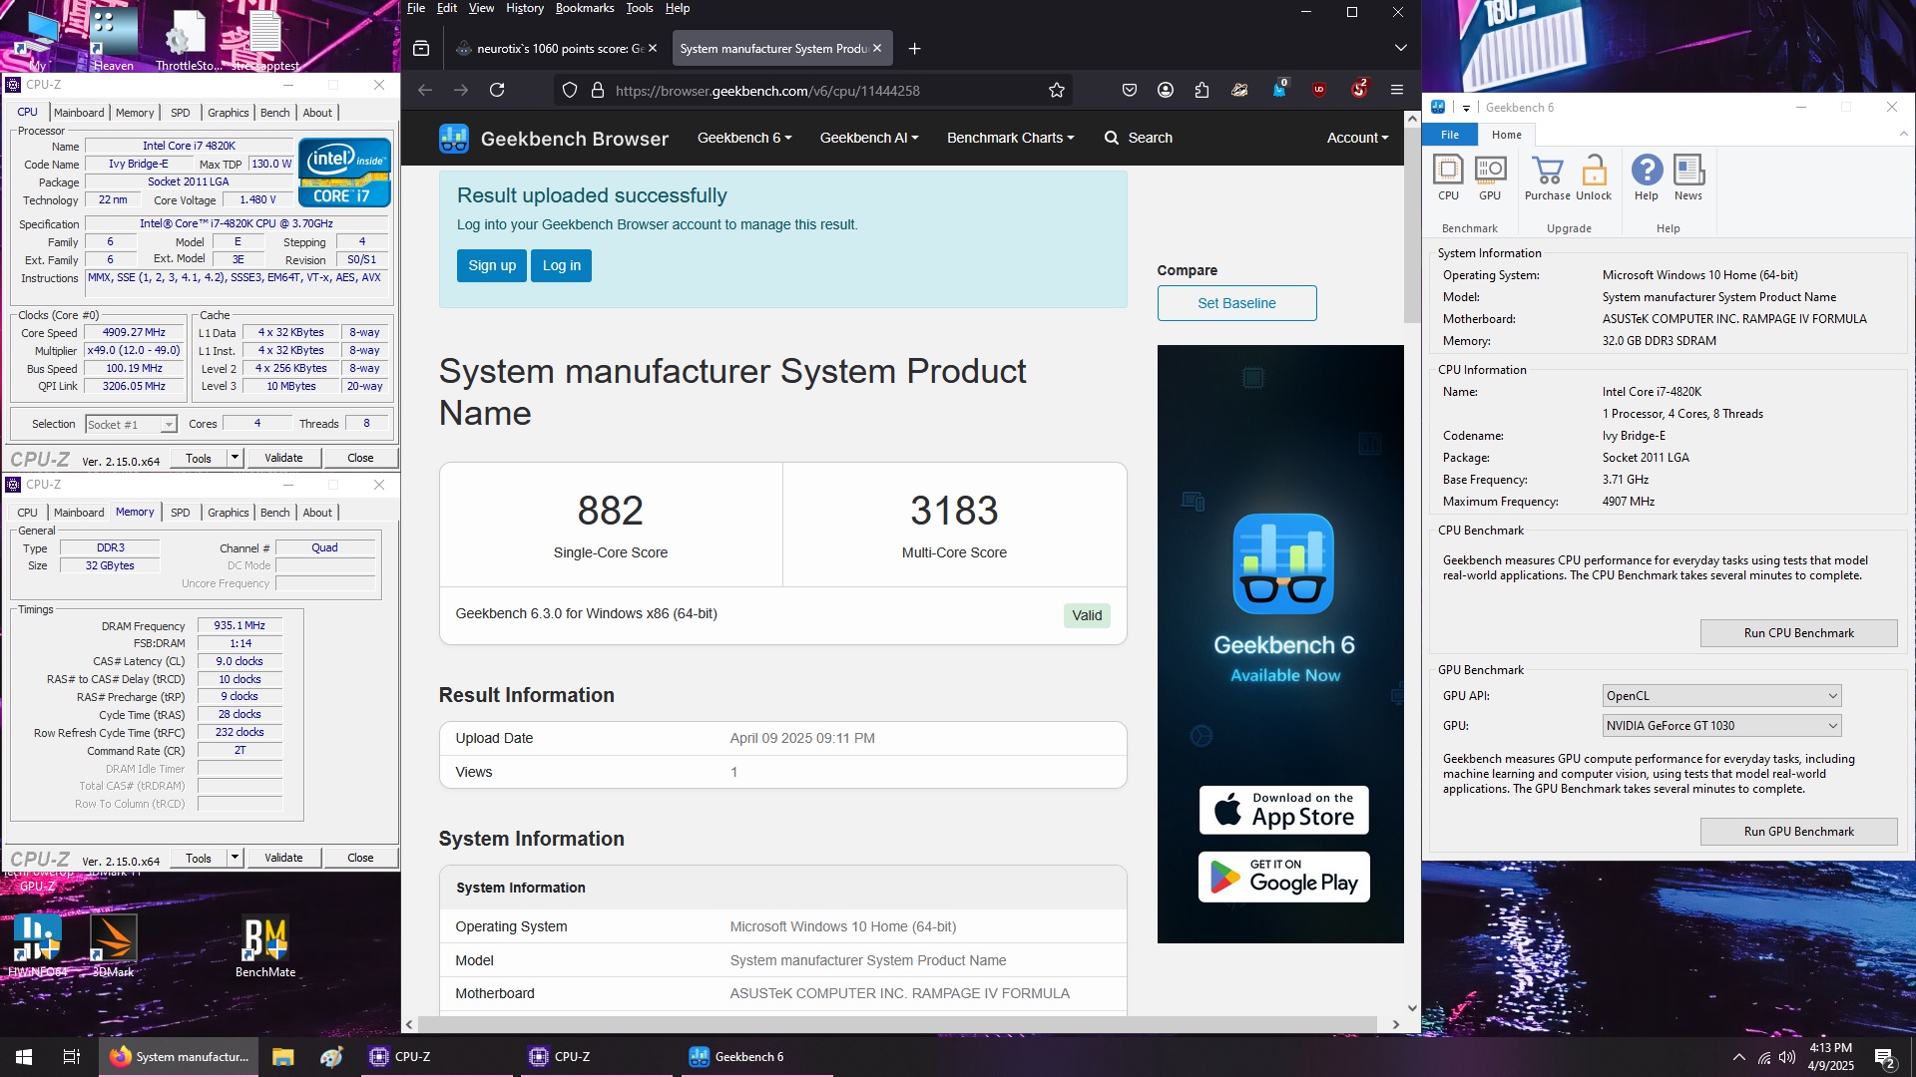Click the Valid badge in the score card
Viewport: 1916px width, 1077px height.
1087,615
